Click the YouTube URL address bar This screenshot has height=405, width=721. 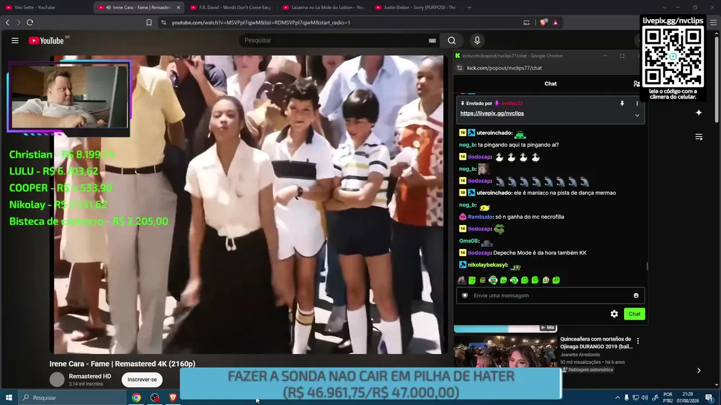click(338, 22)
